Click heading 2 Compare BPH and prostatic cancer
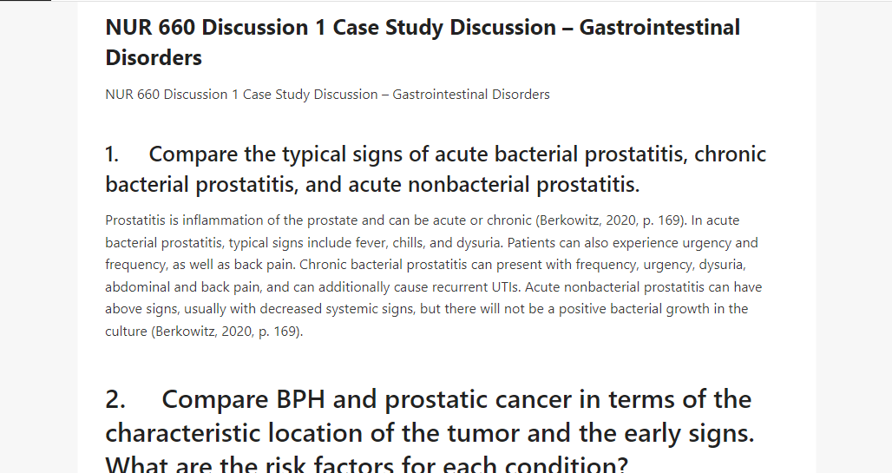This screenshot has height=473, width=892. 430,432
